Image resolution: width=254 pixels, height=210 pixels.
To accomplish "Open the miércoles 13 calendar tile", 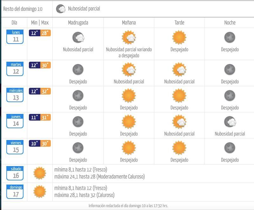I will coord(15,95).
